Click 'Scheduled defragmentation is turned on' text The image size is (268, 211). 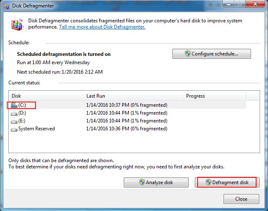(64, 54)
